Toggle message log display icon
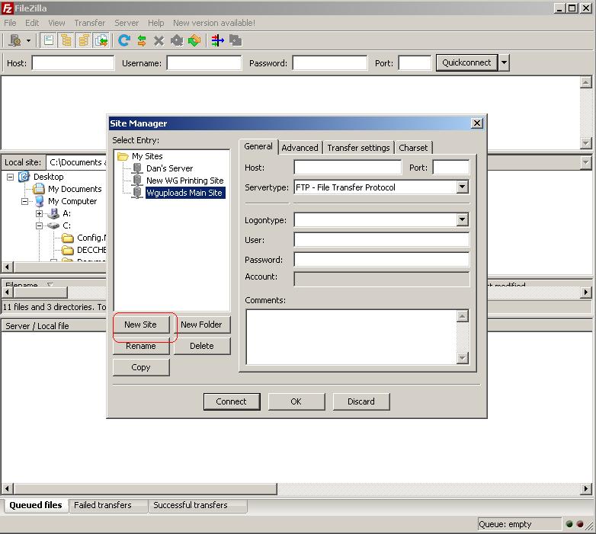 49,40
